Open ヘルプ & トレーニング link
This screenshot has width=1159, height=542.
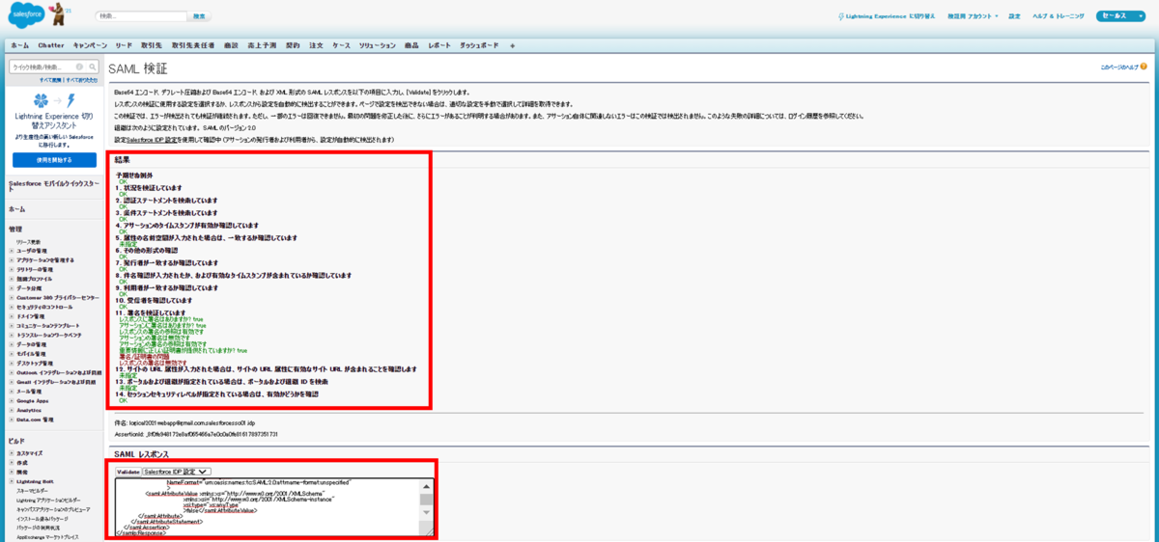[1058, 16]
